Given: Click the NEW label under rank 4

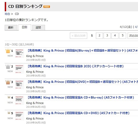Looking at the screenshot, I should tap(10, 103).
